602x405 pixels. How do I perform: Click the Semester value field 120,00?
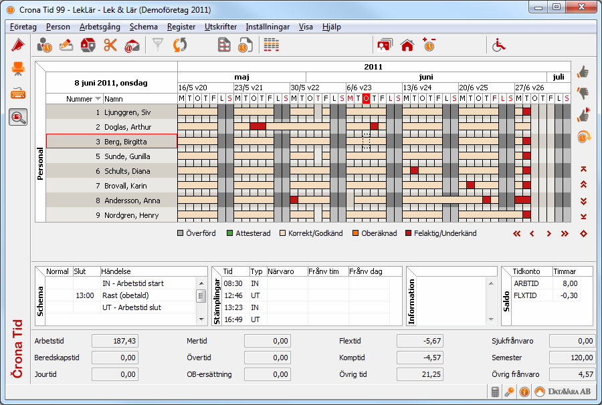click(573, 358)
